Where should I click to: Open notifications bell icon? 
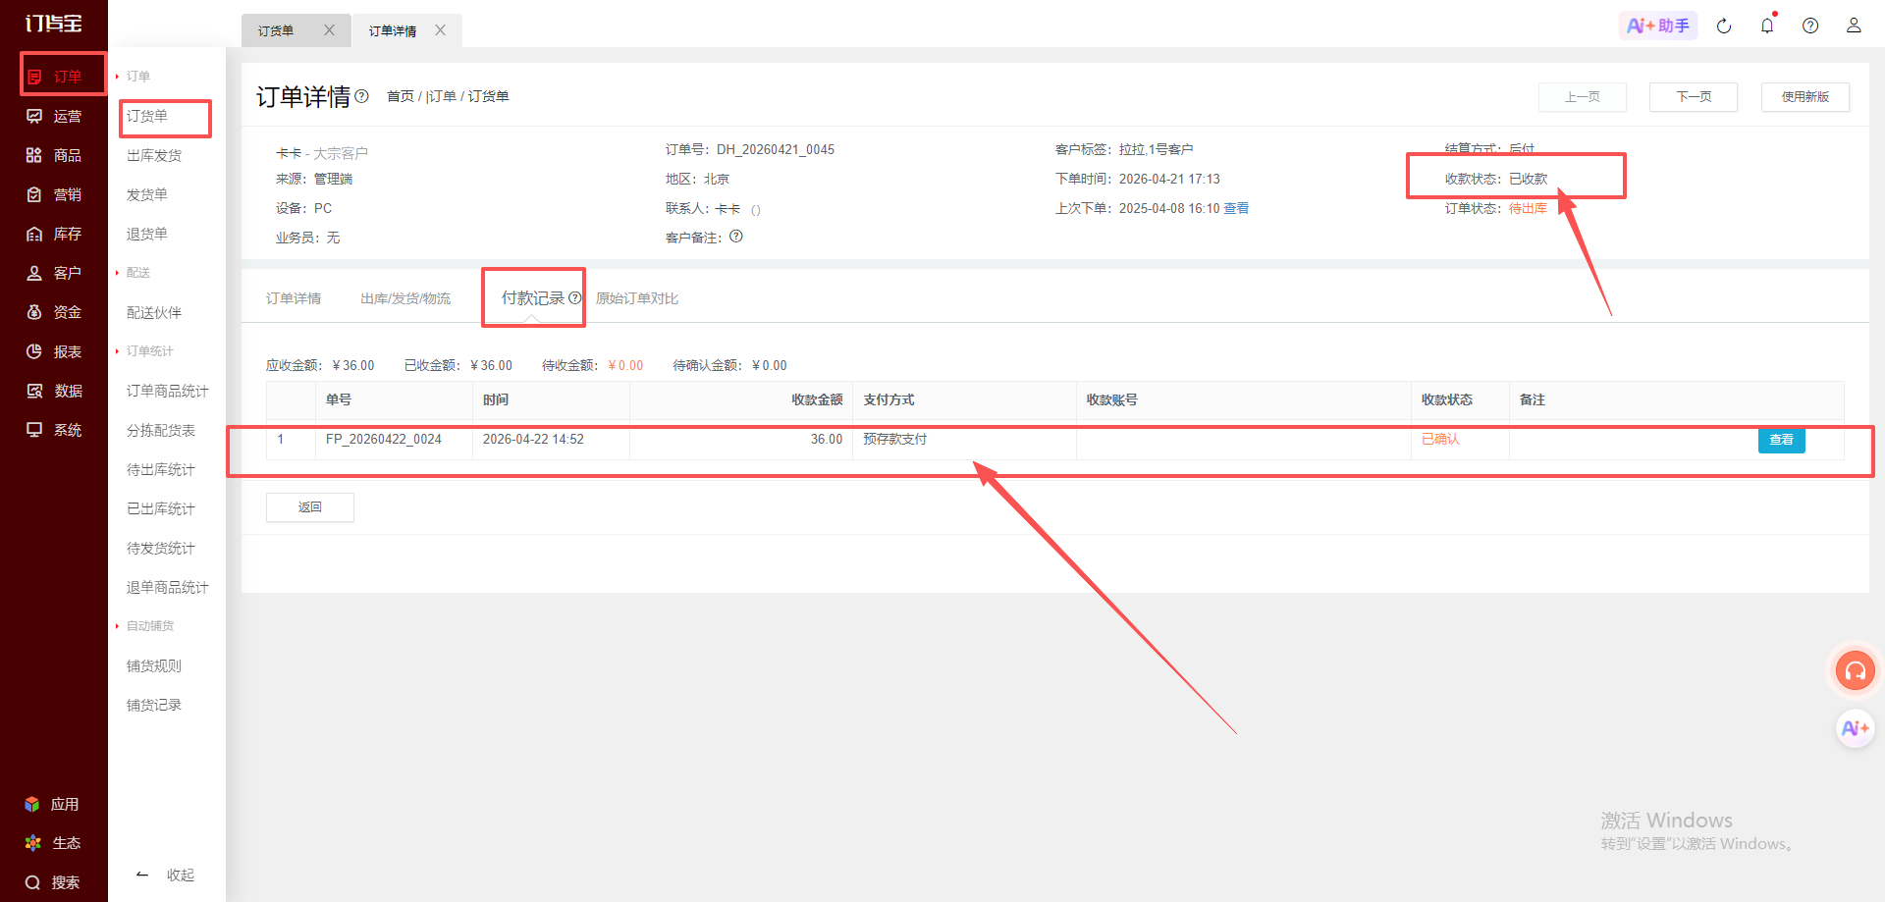click(1767, 26)
